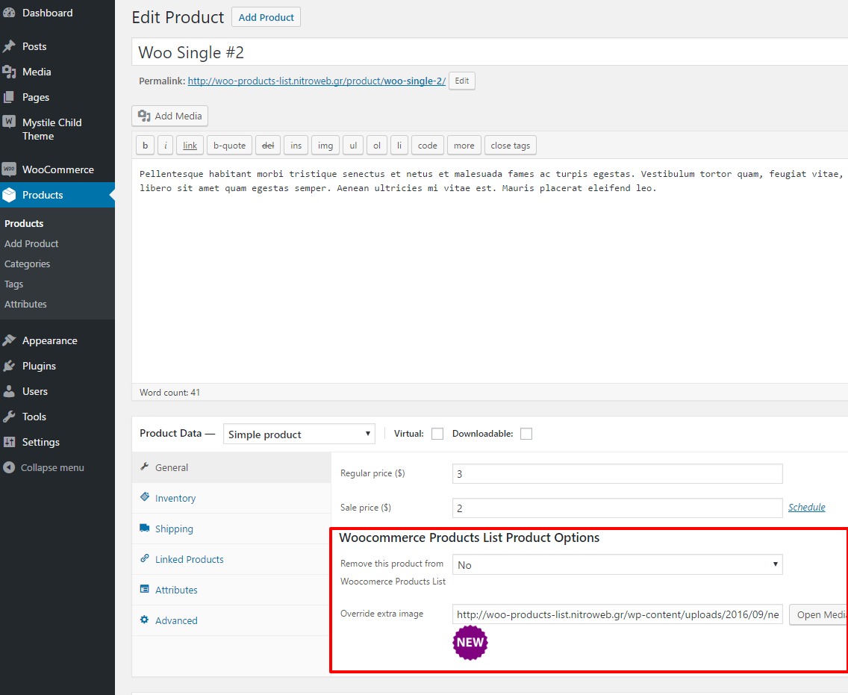Click the Open Media button

[818, 614]
